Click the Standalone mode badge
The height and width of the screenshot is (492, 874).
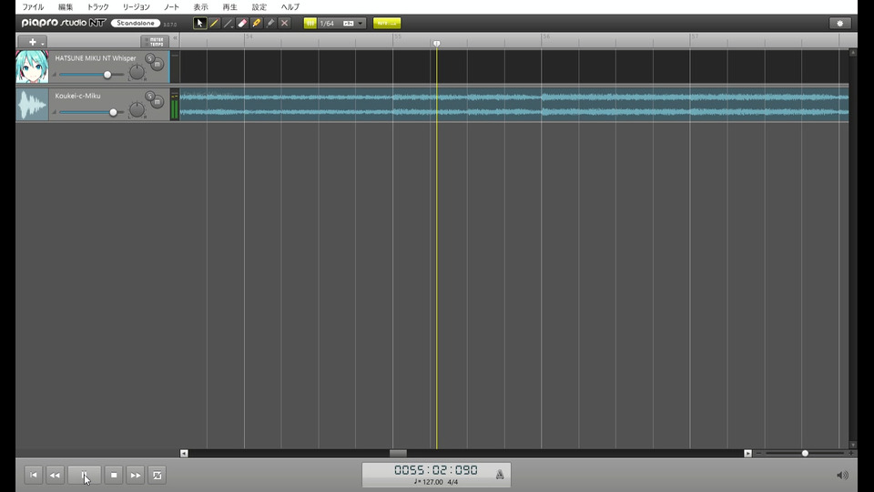[x=136, y=23]
